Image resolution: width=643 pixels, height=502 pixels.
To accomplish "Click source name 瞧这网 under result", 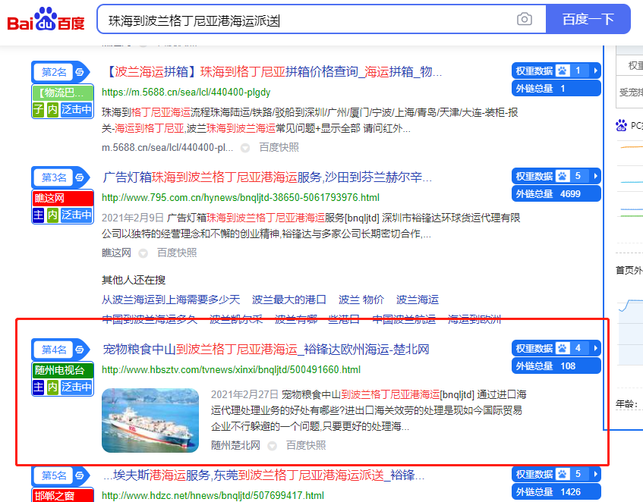I will [x=116, y=253].
